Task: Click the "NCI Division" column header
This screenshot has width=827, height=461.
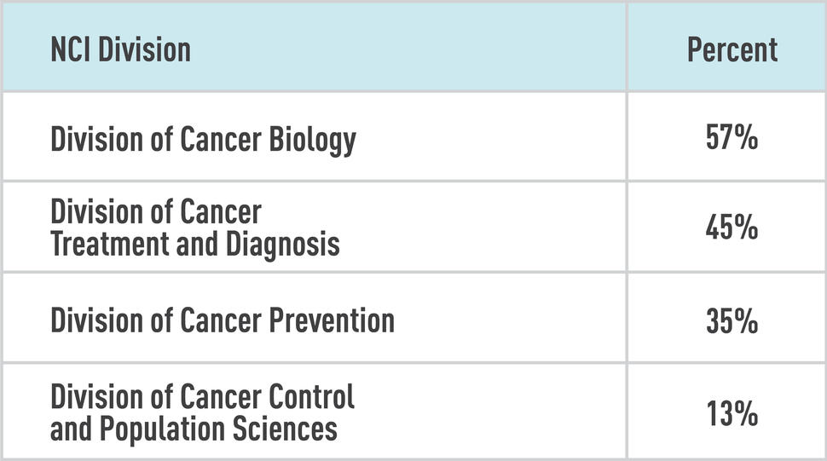Action: (x=120, y=49)
